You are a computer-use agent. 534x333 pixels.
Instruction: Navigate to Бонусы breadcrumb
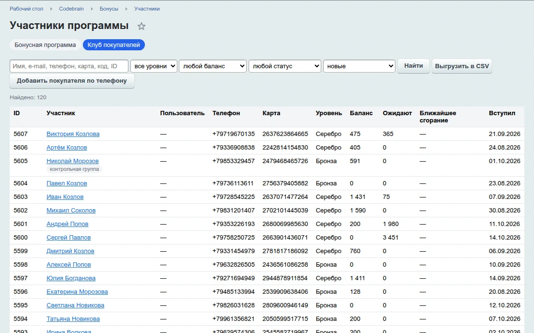109,9
